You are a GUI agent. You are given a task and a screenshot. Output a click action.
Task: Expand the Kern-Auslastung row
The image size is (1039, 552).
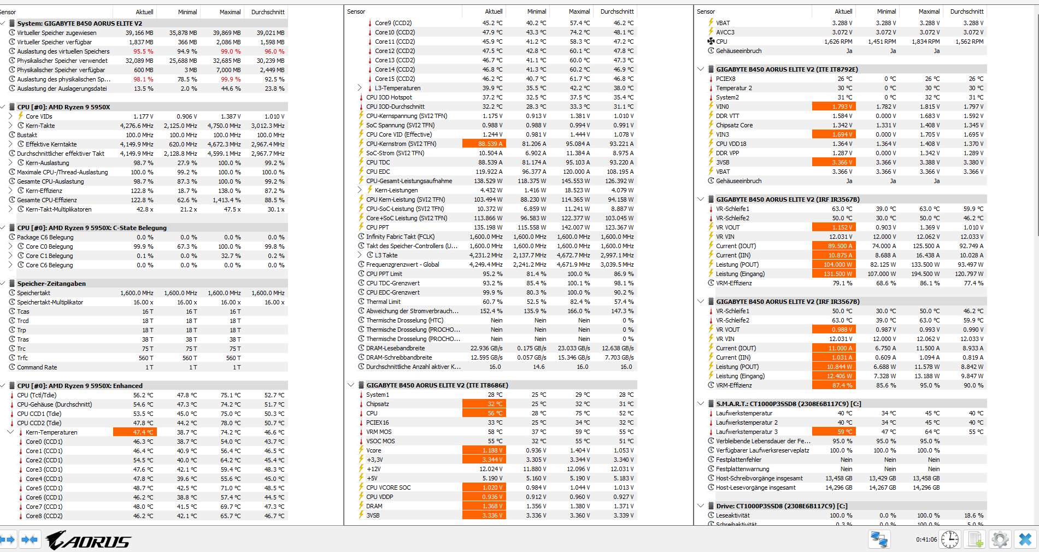10,163
